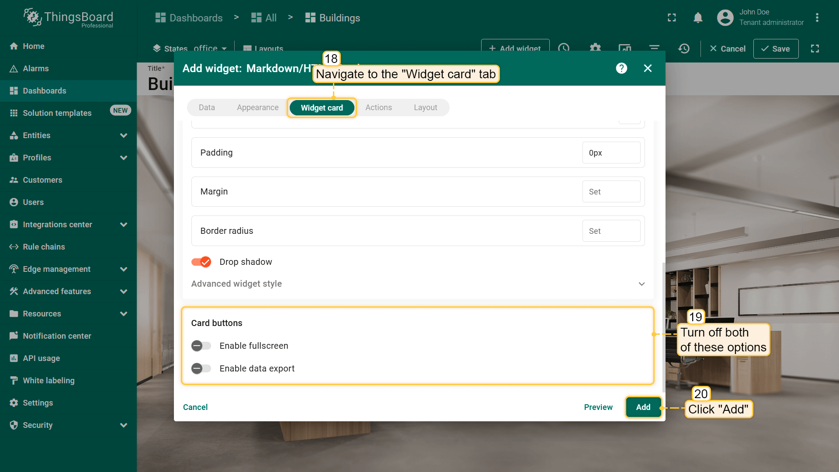Open the user menu three-dots icon
Image resolution: width=839 pixels, height=472 pixels.
[x=817, y=18]
